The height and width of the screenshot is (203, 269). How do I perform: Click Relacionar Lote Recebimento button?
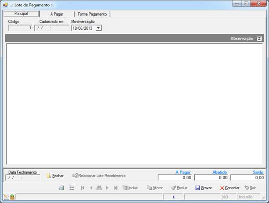coord(99,176)
